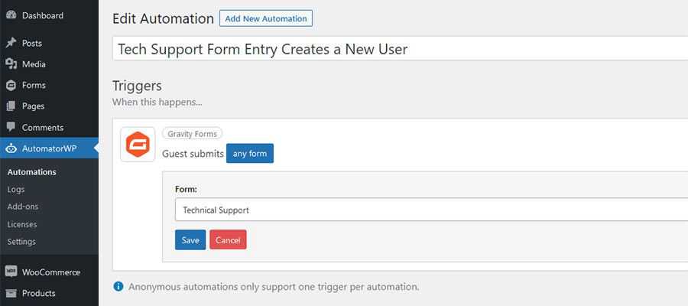
Task: Click the AutomatorWP eye icon
Action: (11, 148)
